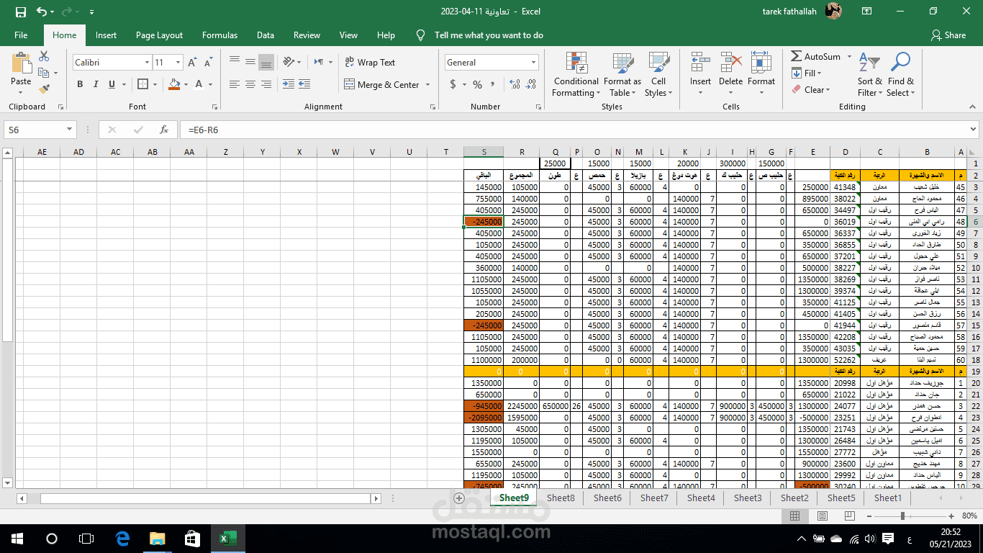Pick font color red A swatch
The image size is (983, 553).
pyautogui.click(x=199, y=84)
